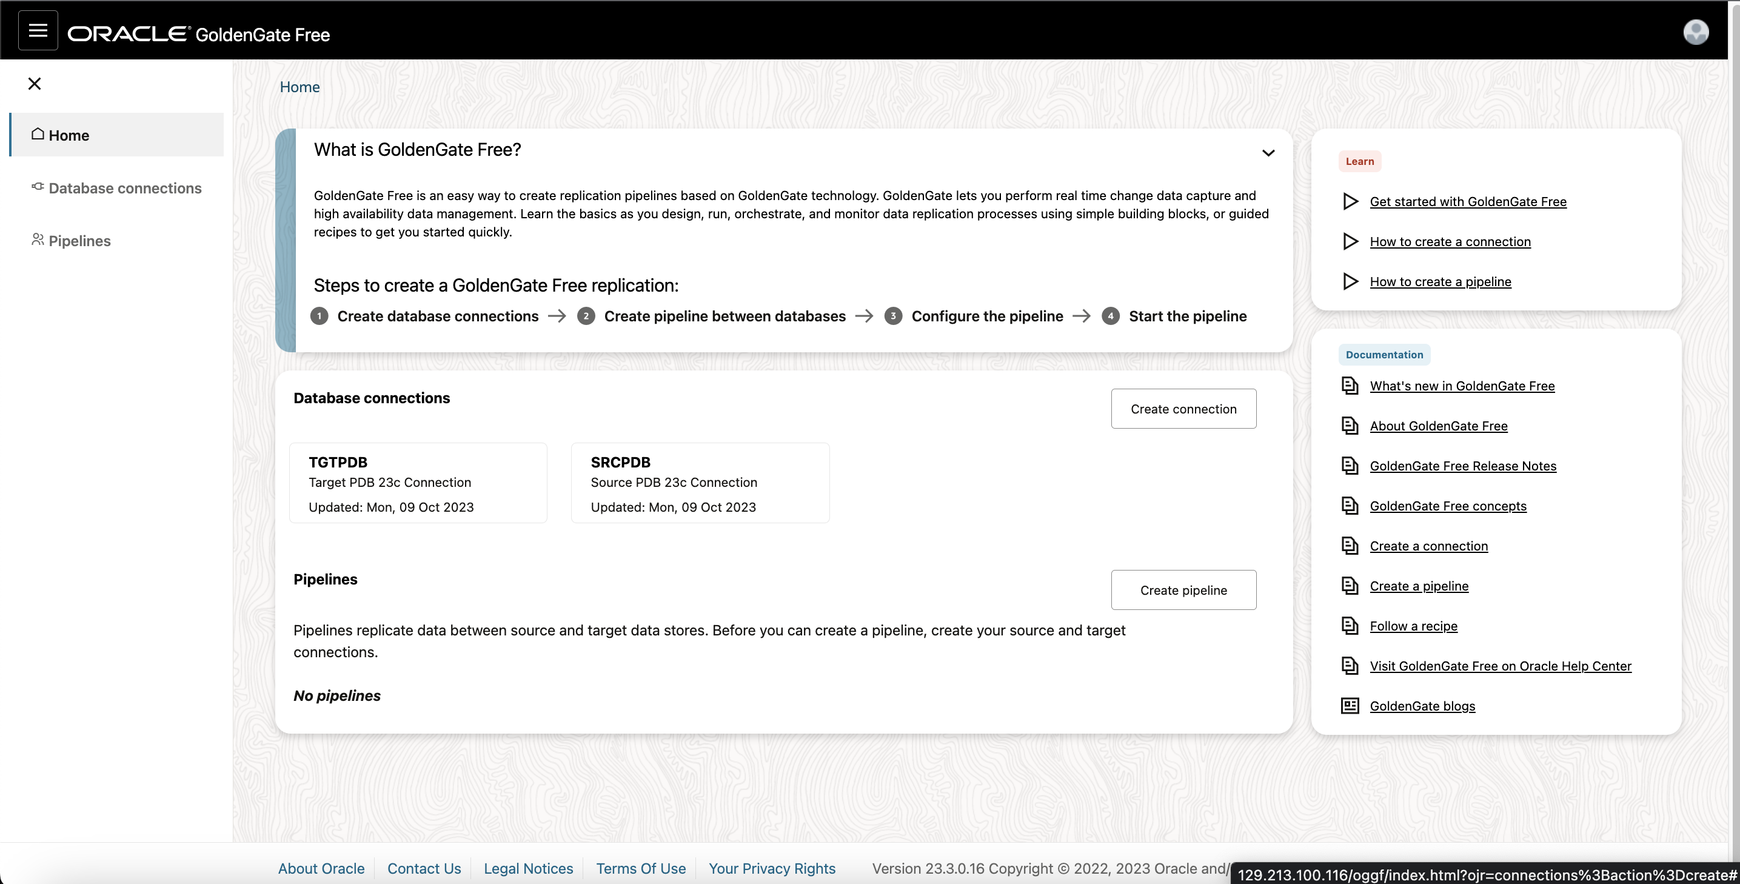Open "GoldenGate Free Release Notes"
This screenshot has width=1740, height=884.
coord(1463,465)
